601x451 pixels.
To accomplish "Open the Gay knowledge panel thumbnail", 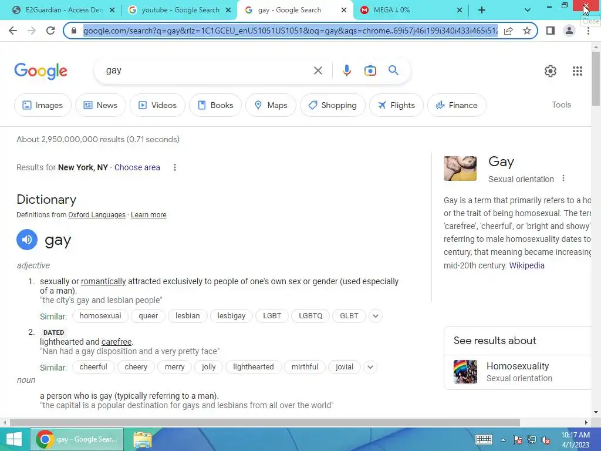I will tap(460, 169).
